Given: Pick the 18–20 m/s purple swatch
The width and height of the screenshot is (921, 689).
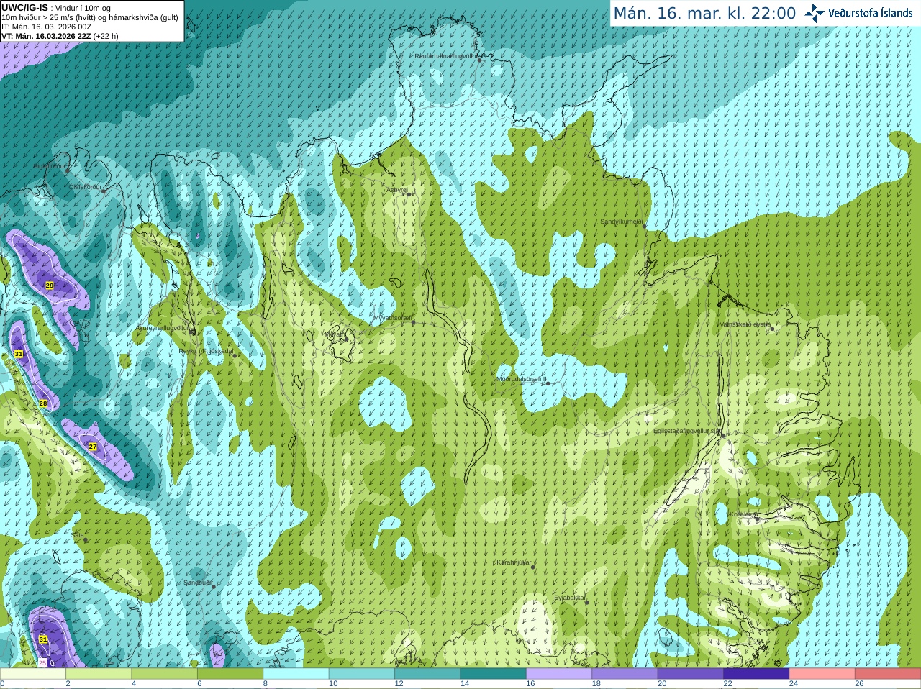Looking at the screenshot, I should pyautogui.click(x=625, y=673).
